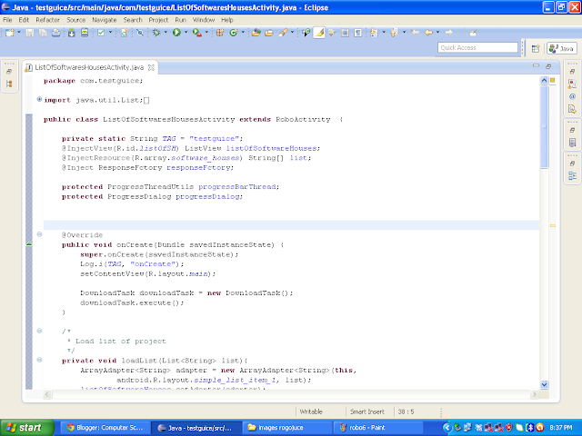Open the Android Virtual Device Manager icon
Image resolution: width=582 pixels, height=436 pixels.
click(x=85, y=33)
